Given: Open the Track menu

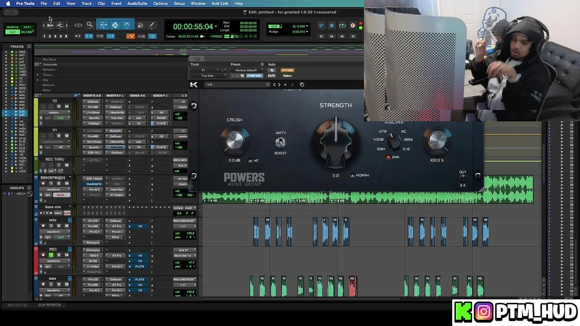Looking at the screenshot, I should click(x=87, y=4).
